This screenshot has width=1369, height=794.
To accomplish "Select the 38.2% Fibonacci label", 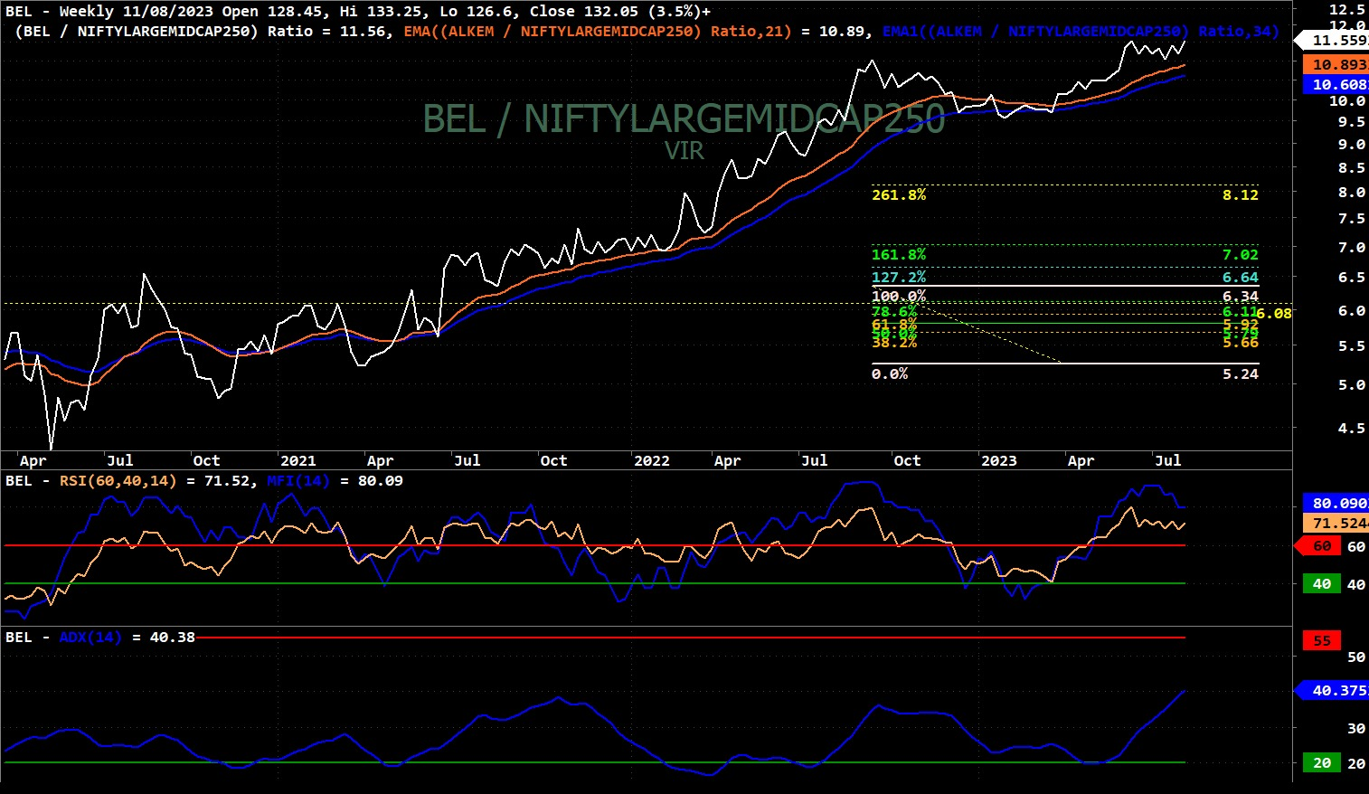I will point(894,343).
